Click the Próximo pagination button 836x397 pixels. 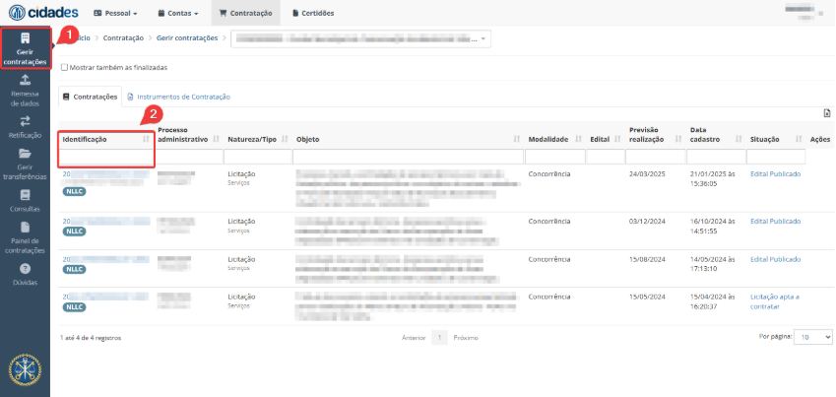[x=466, y=337]
